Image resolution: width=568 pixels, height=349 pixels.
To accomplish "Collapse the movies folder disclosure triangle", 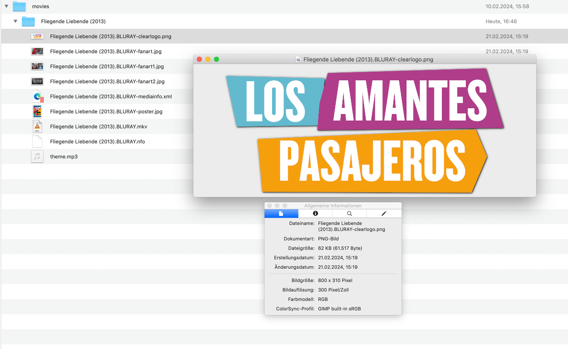I will coord(7,6).
